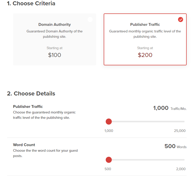
Task: Select the Domain Authority criteria card
Action: coord(55,39)
